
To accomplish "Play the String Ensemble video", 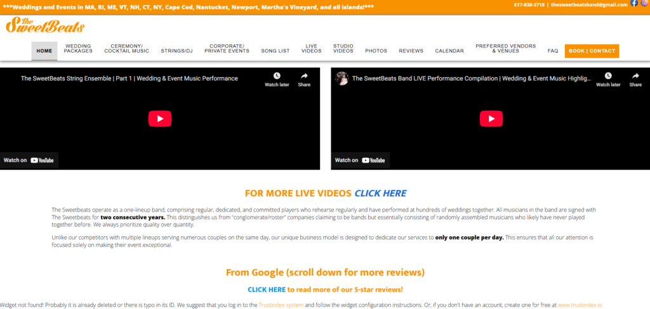I will [x=160, y=118].
